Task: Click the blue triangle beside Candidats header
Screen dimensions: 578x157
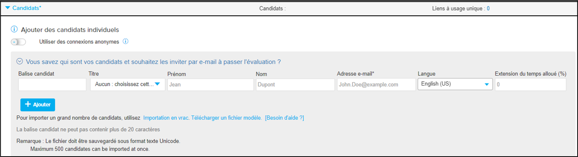Action: click(x=8, y=8)
